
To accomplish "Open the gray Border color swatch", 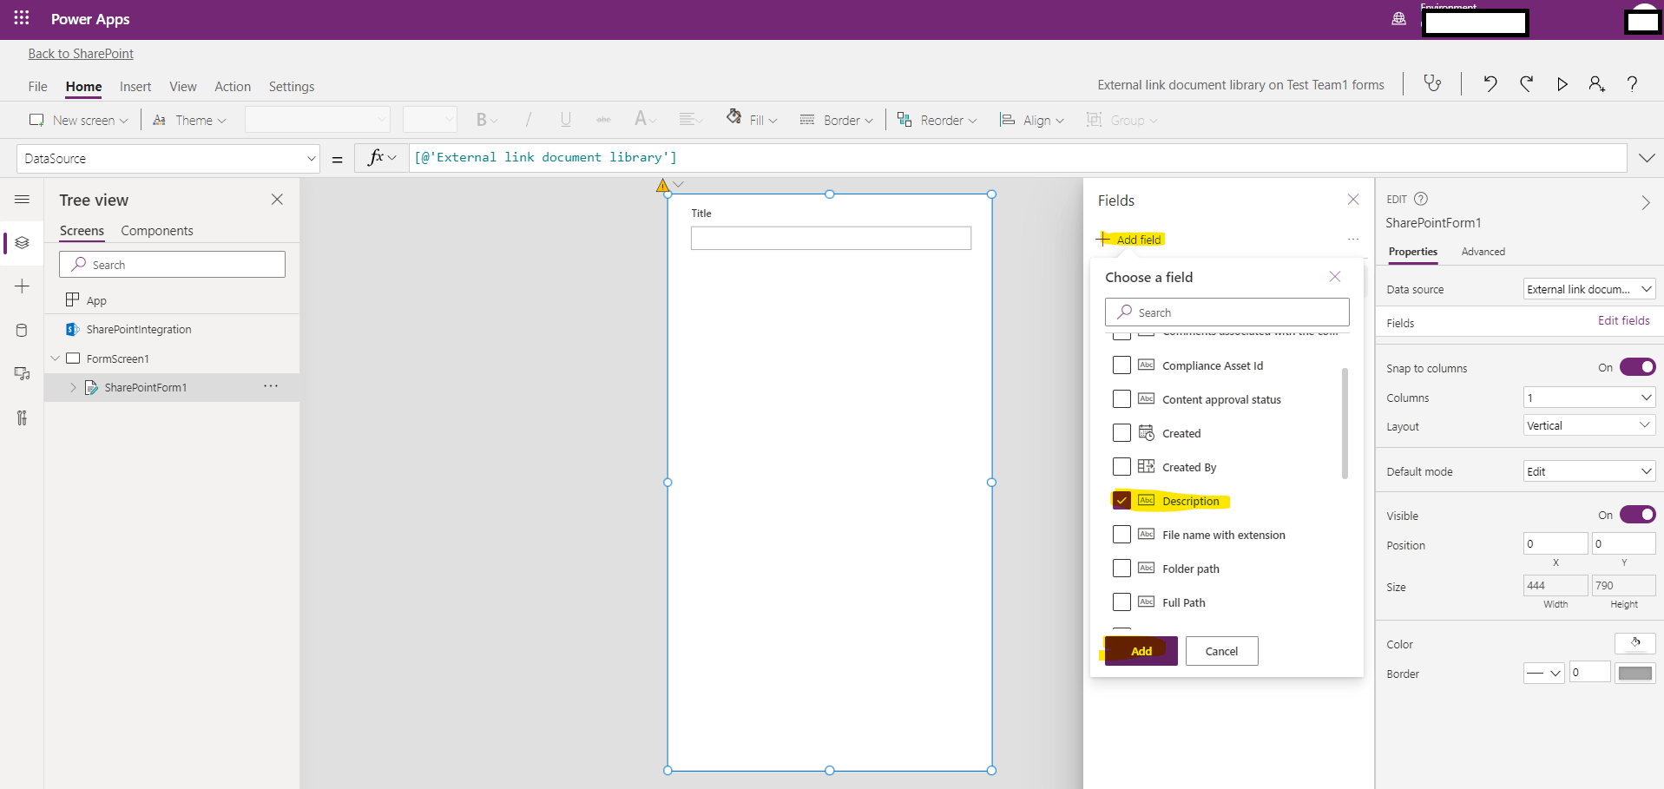I will pos(1635,673).
